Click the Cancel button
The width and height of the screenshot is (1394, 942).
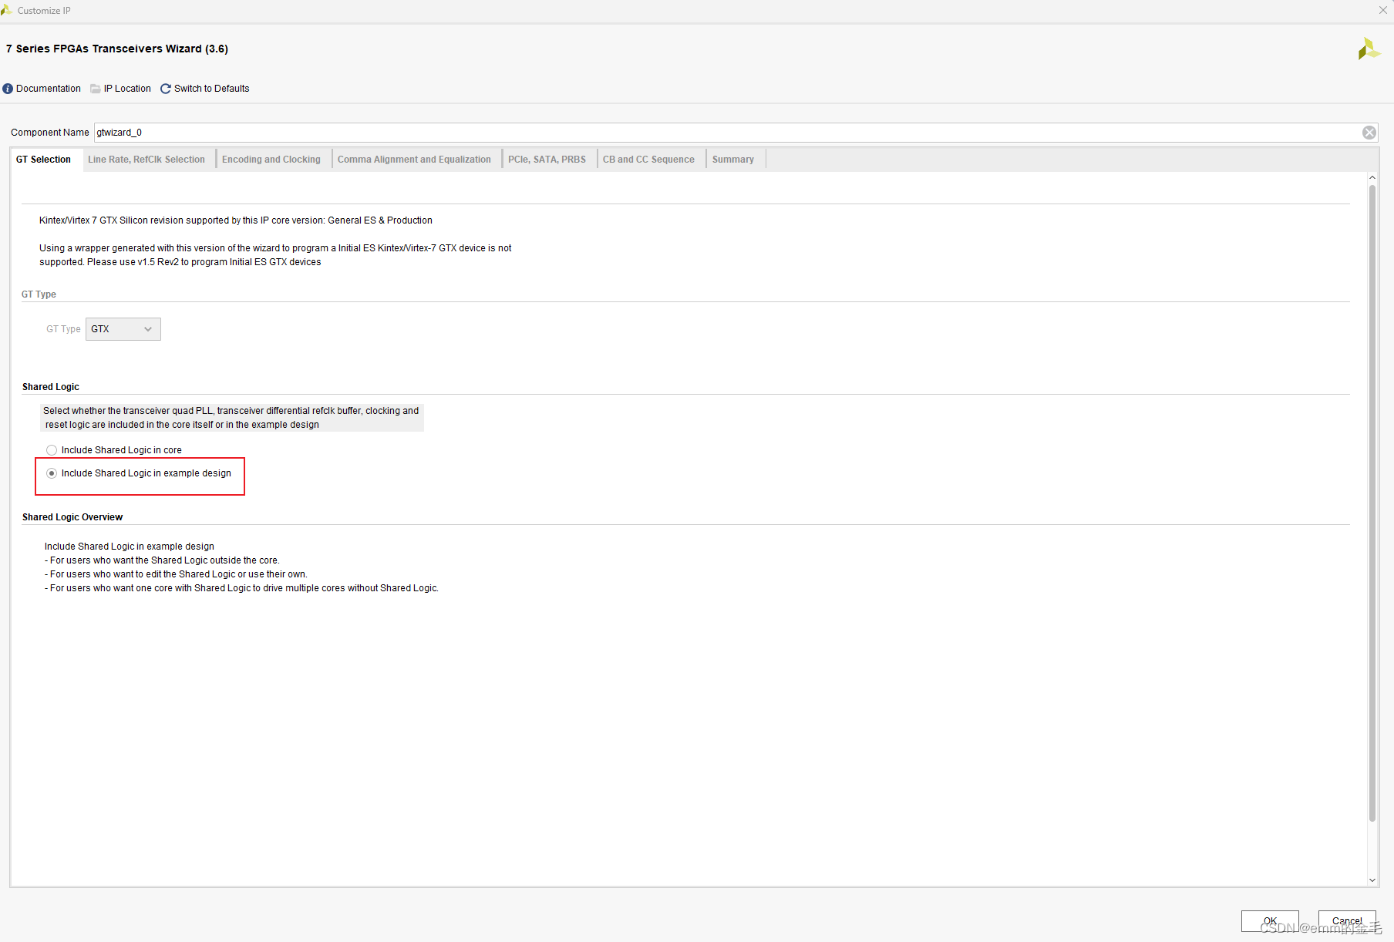tap(1347, 921)
